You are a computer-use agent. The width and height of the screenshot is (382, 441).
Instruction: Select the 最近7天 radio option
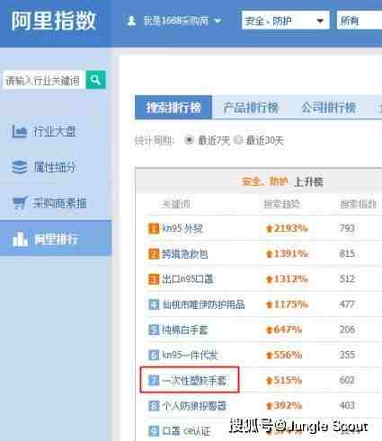click(x=189, y=140)
